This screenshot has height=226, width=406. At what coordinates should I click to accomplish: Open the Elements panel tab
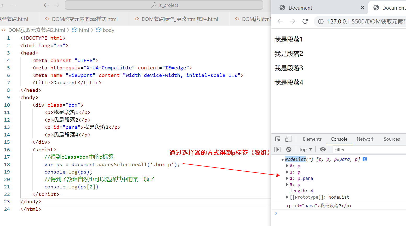312,139
